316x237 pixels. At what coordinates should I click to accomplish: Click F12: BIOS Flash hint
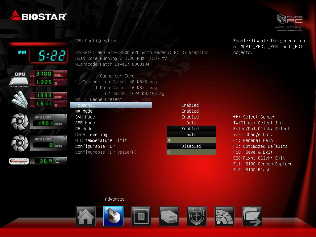pos(252,170)
